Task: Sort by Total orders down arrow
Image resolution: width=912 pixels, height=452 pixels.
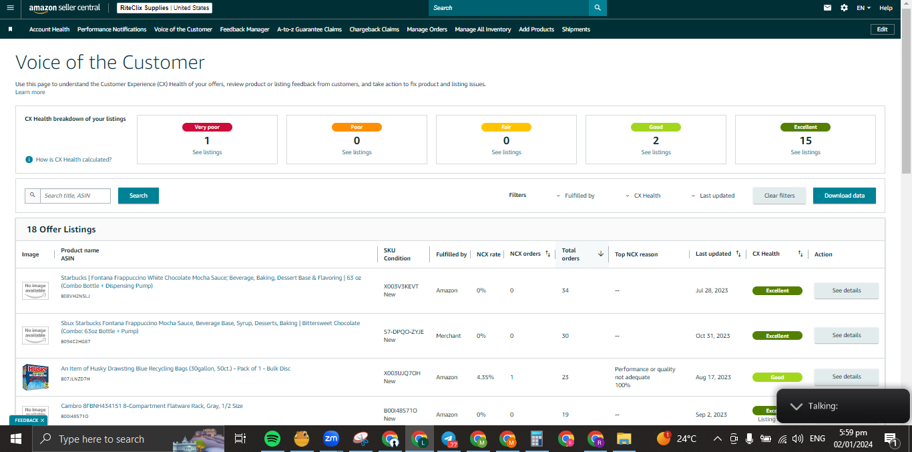Action: (x=600, y=254)
